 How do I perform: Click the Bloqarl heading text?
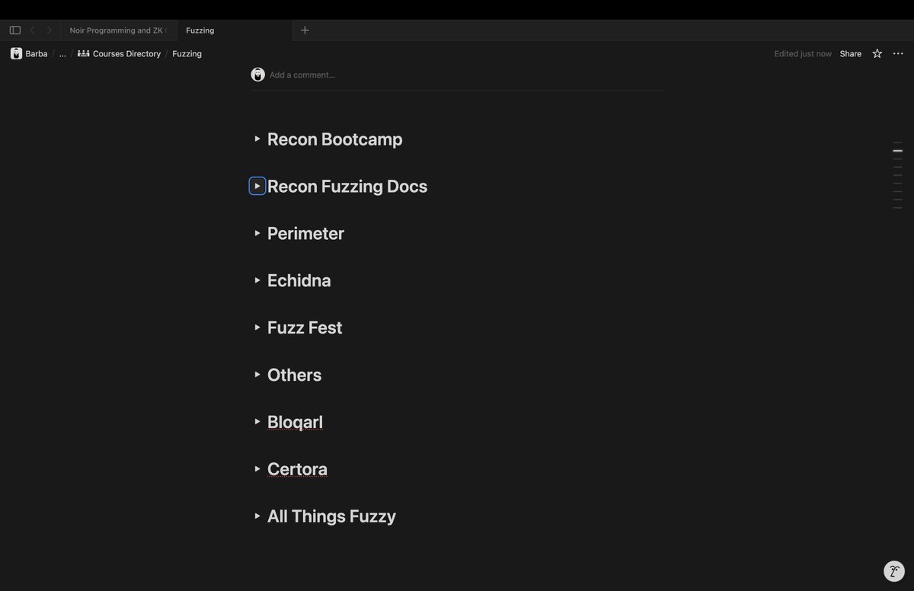point(295,423)
